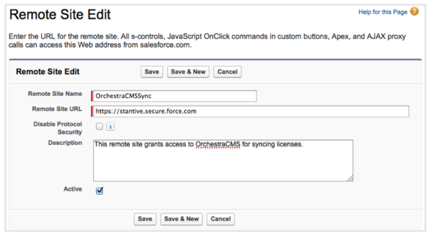Viewport: 431px width, 238px height.
Task: Click the underlined OrchestraCMS word in the description
Action: 218,144
